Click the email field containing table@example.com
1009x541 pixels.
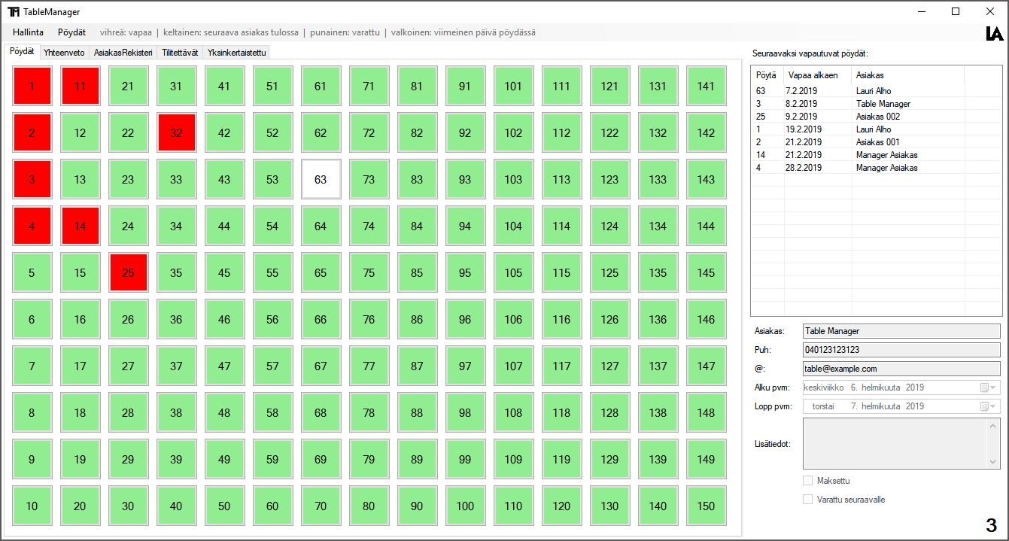[901, 368]
